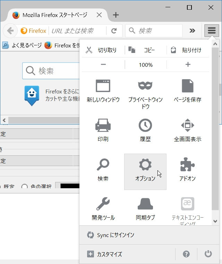This screenshot has height=264, width=222.
Task: Close the Mozilla Firefox スタートページ tab
Action: coord(99,15)
